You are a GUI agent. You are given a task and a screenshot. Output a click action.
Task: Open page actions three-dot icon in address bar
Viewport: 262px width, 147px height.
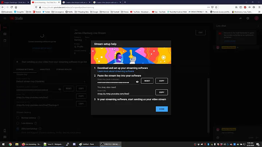tap(209, 7)
